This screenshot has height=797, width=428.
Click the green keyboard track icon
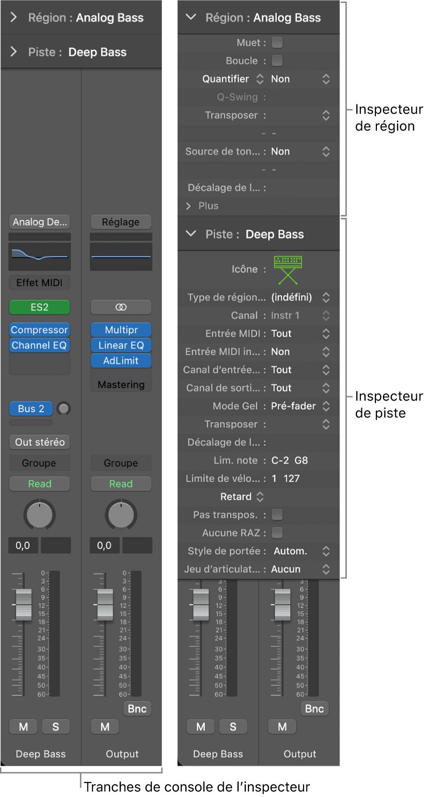click(288, 269)
